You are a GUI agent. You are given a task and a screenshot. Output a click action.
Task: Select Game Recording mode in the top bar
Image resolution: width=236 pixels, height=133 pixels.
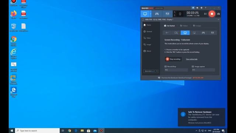coord(157,14)
